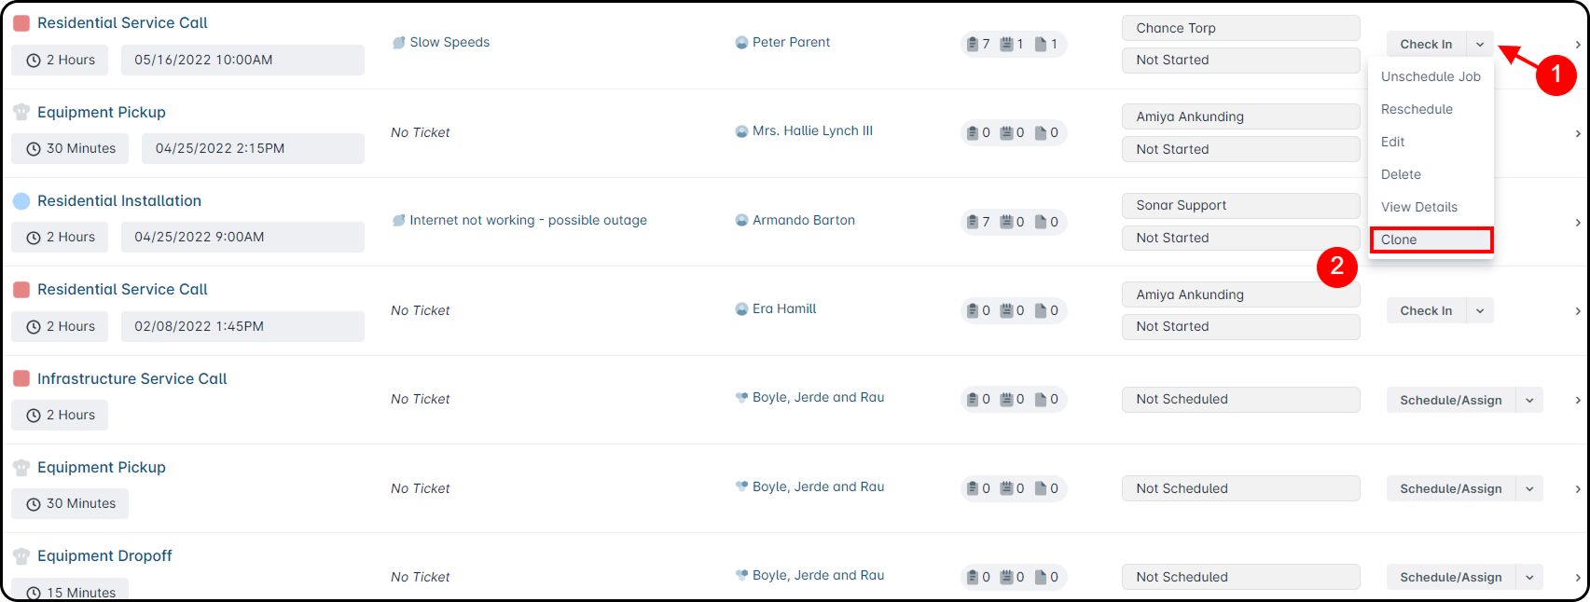
Task: Click Check In for Era Hamill's job
Action: [x=1426, y=311]
